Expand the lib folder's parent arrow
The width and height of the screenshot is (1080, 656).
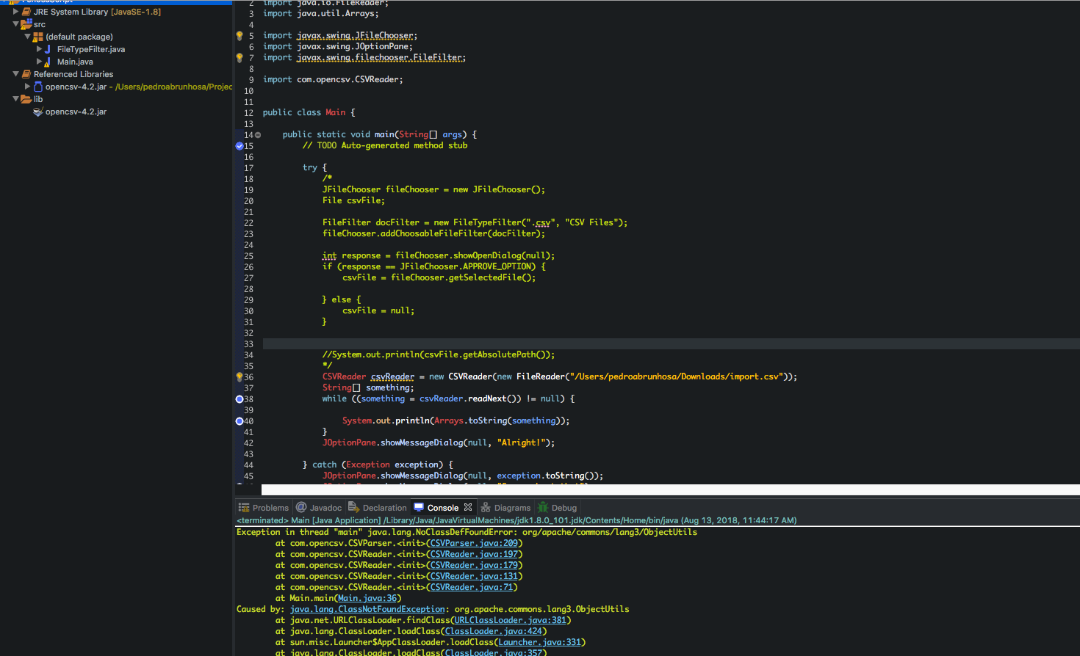point(16,99)
